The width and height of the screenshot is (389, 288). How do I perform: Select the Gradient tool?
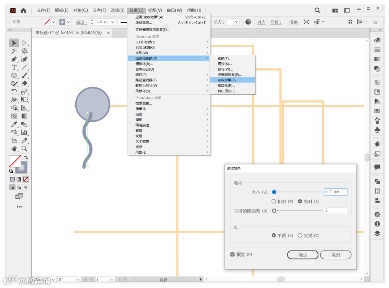(x=24, y=116)
